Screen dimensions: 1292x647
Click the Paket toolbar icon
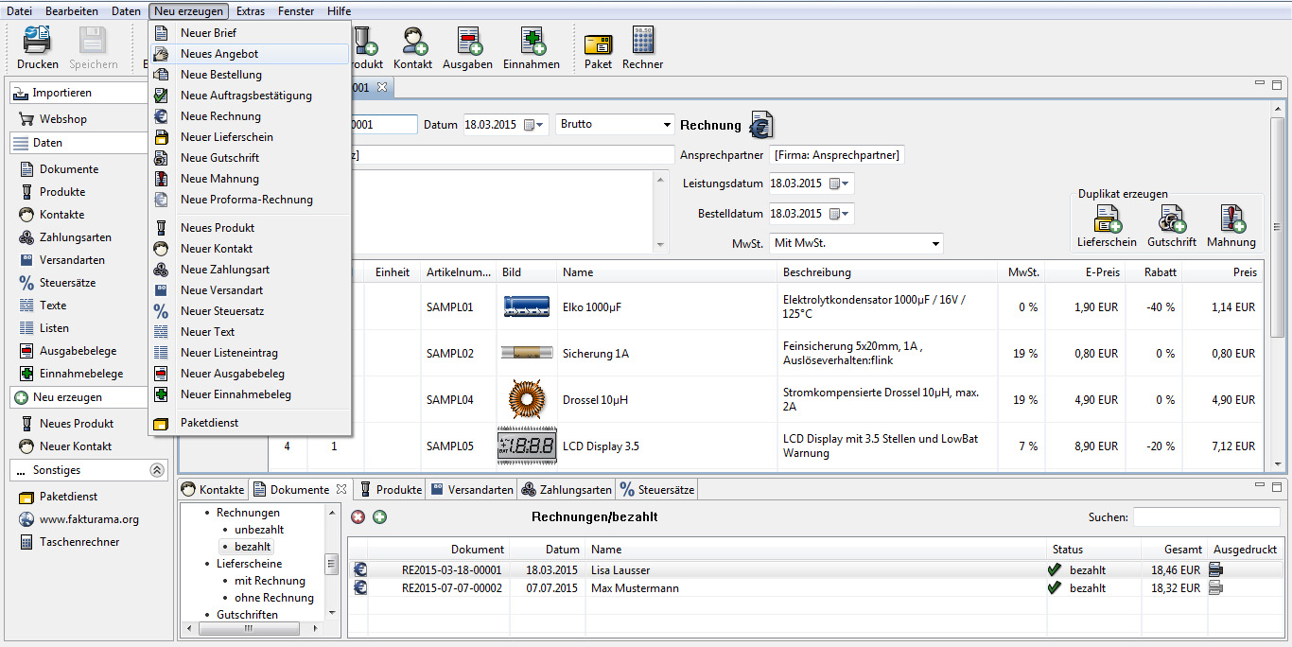598,43
